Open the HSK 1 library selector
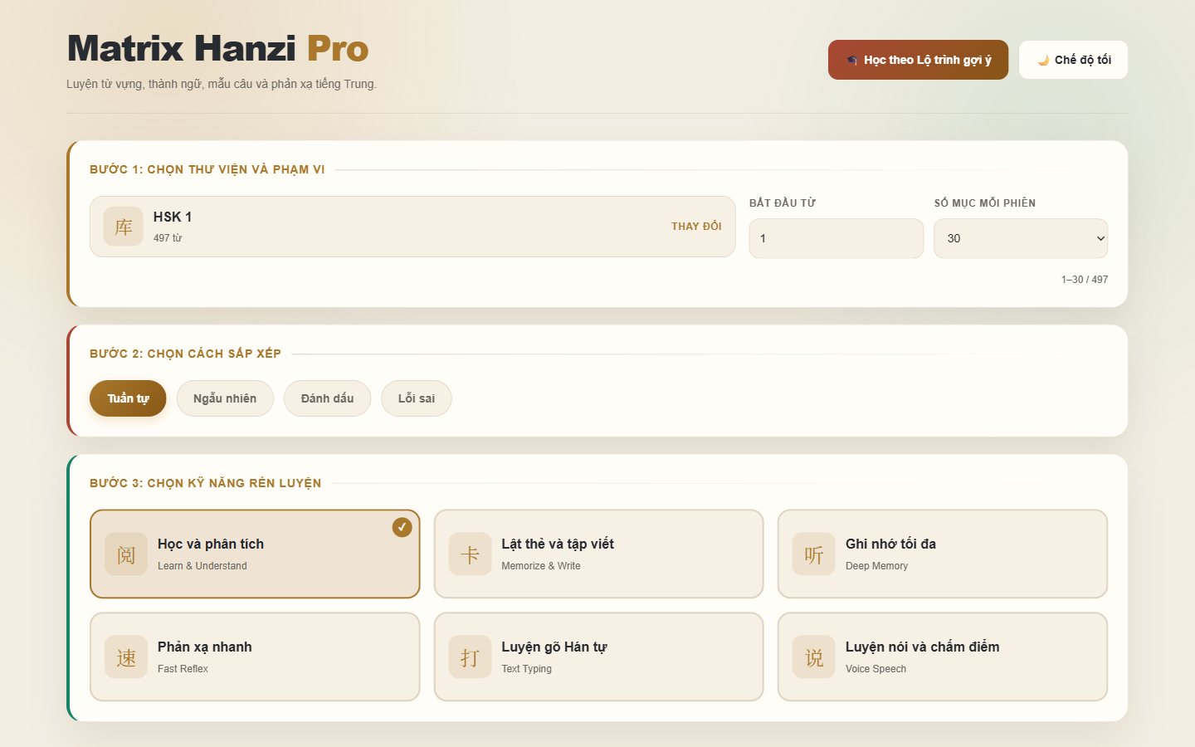 [412, 227]
